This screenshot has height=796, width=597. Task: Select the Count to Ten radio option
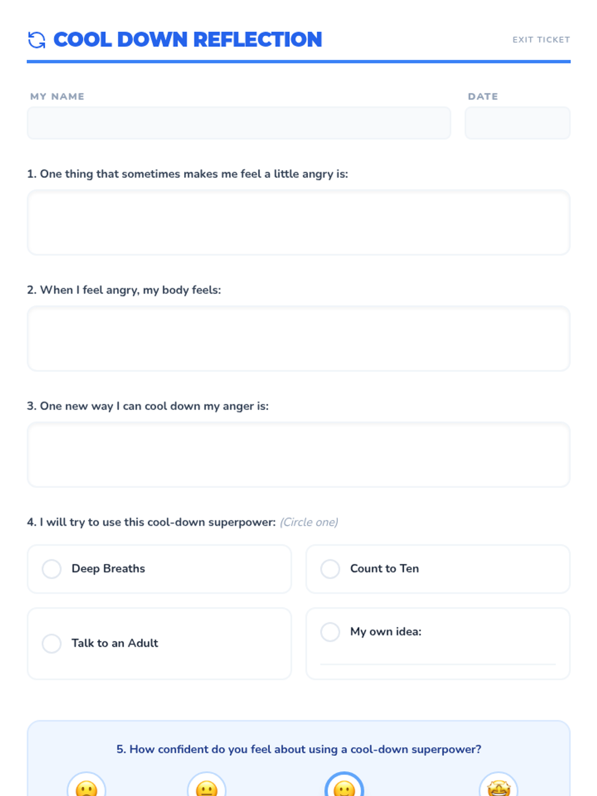click(330, 569)
